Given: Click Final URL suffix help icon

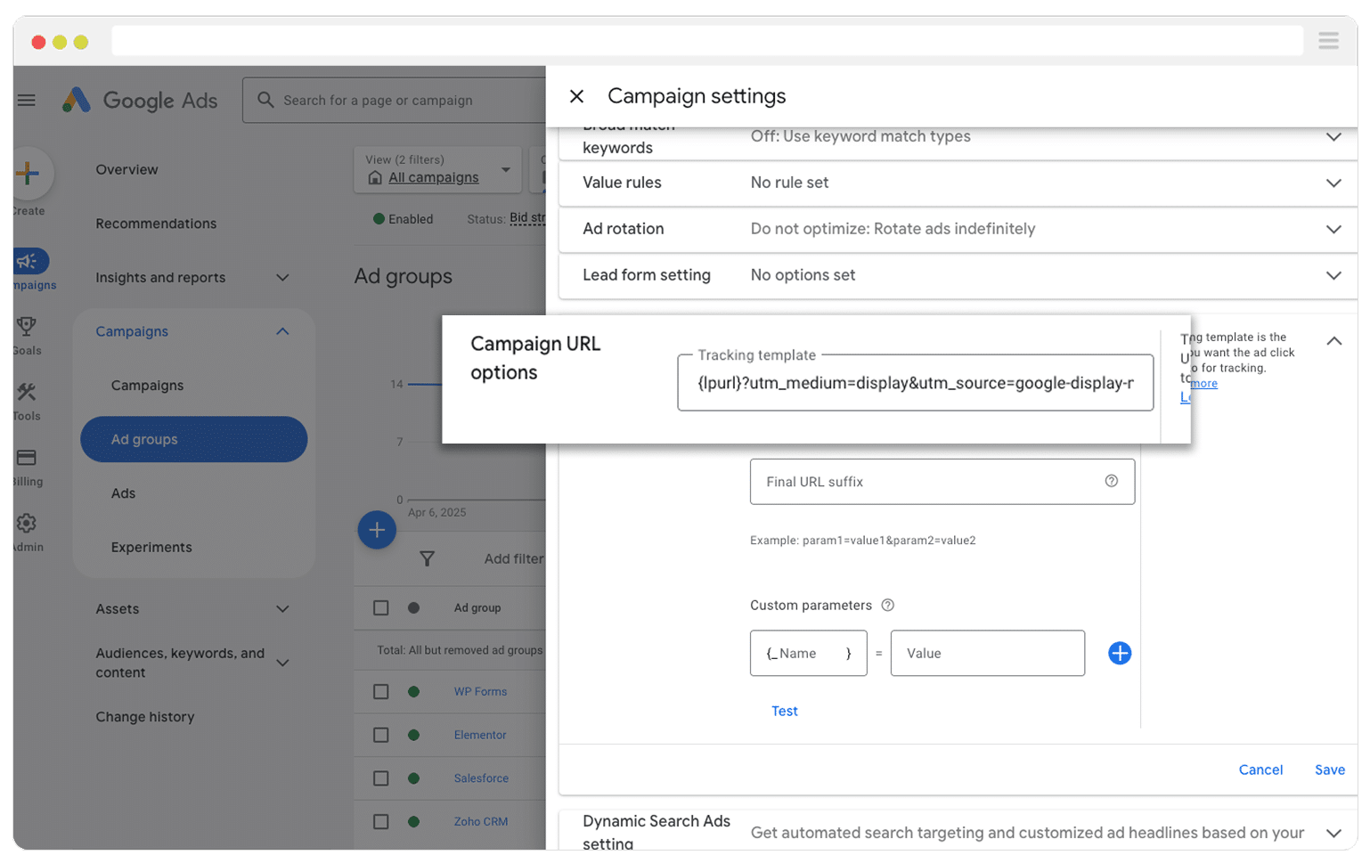Looking at the screenshot, I should (x=1111, y=481).
